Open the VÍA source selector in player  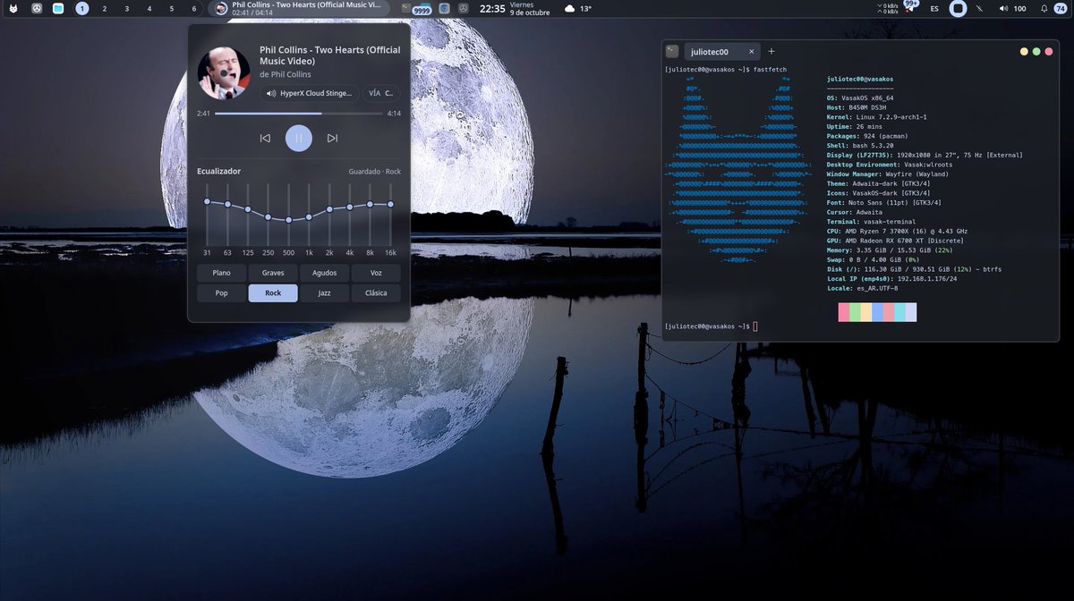point(382,93)
